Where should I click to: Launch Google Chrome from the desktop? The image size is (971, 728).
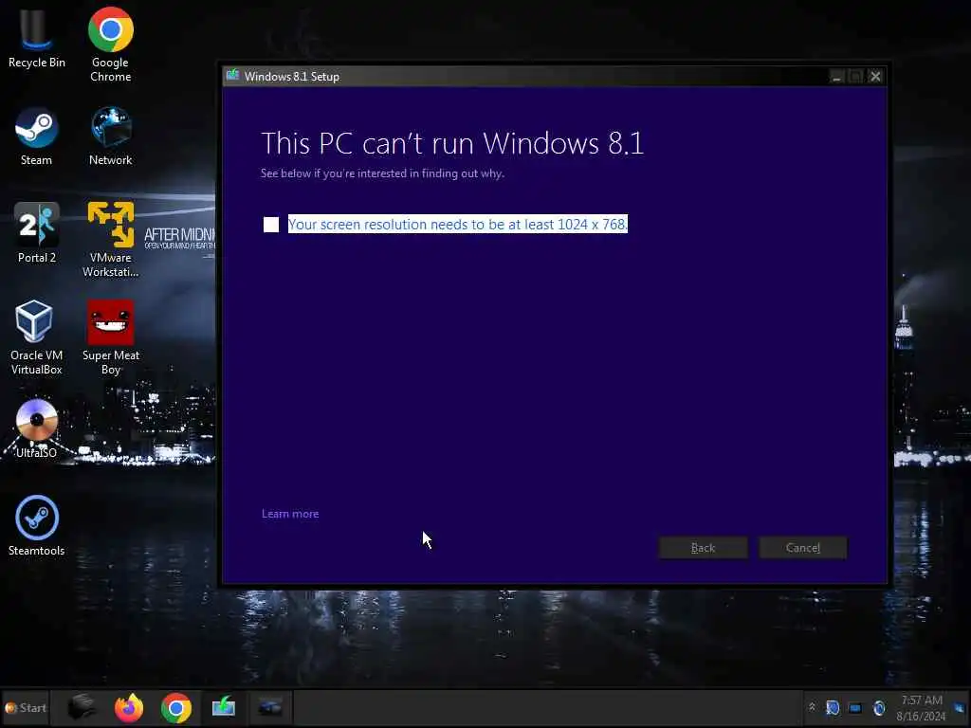pos(110,45)
